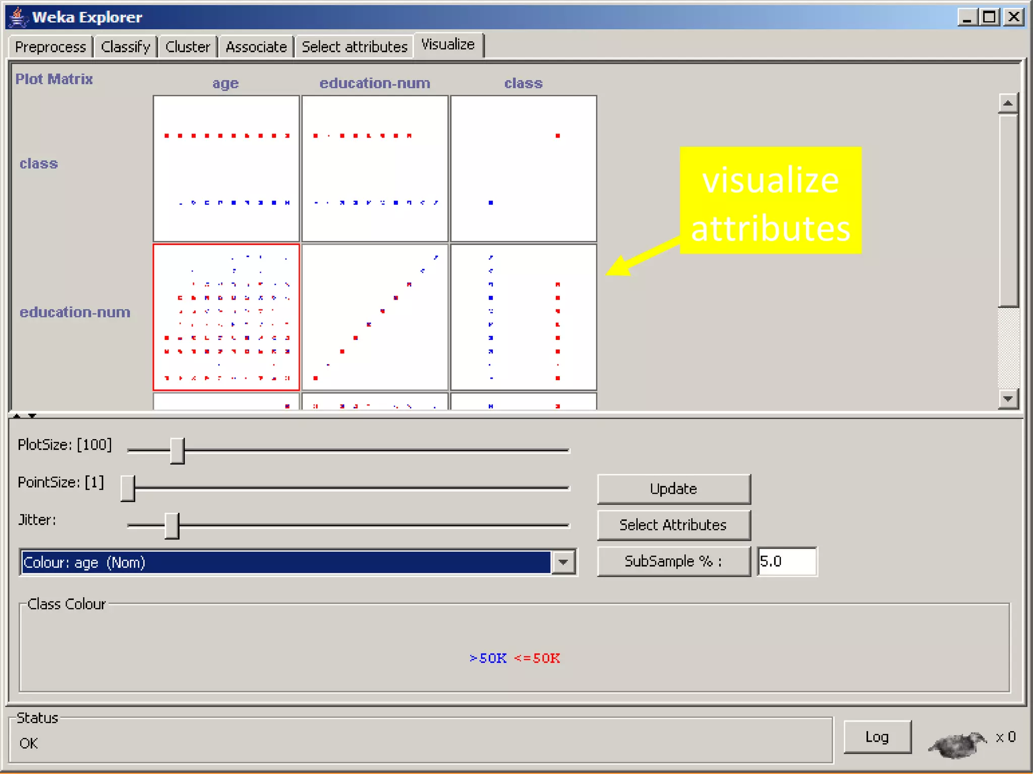Maximize the Weka Explorer window

989,17
